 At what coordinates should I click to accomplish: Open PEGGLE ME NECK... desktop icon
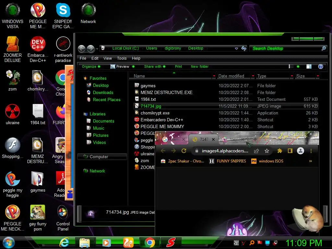(13, 218)
